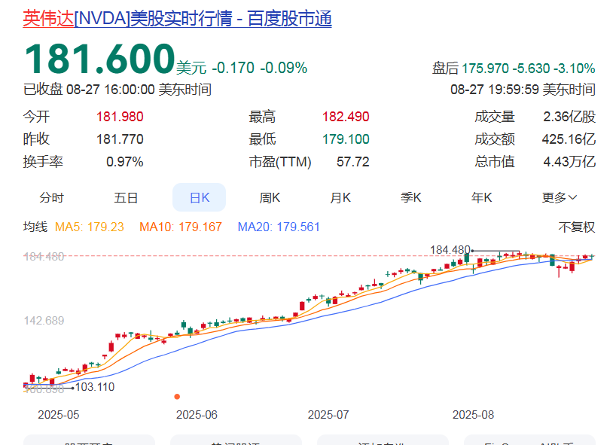The height and width of the screenshot is (445, 613).
Task: Switch to the 分时 chart tab
Action: pyautogui.click(x=51, y=197)
